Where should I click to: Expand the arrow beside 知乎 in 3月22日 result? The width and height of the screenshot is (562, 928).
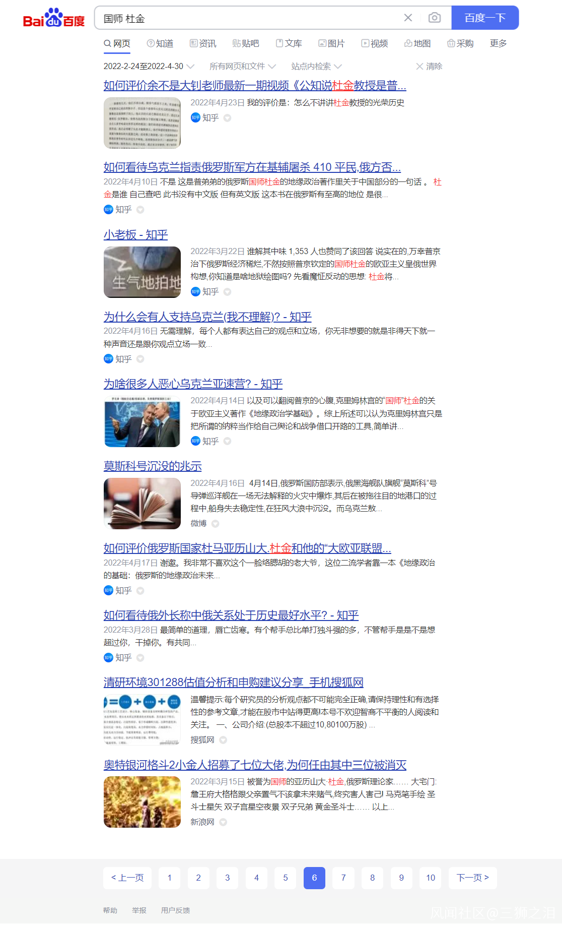(227, 292)
